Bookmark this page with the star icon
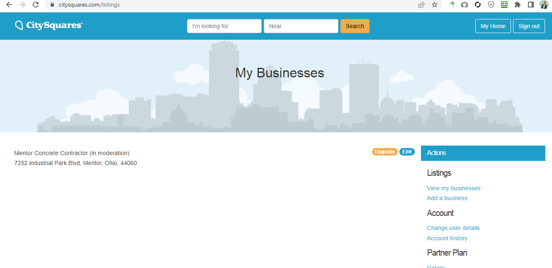Viewport: 552px width, 268px height. 435,5
